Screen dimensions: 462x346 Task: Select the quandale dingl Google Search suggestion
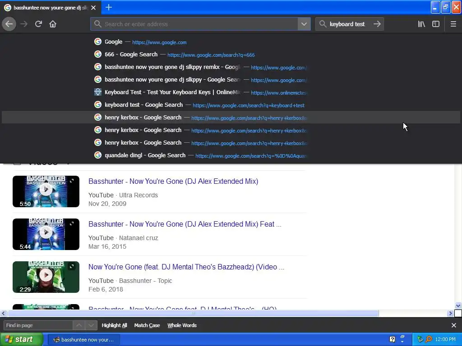tap(231, 155)
